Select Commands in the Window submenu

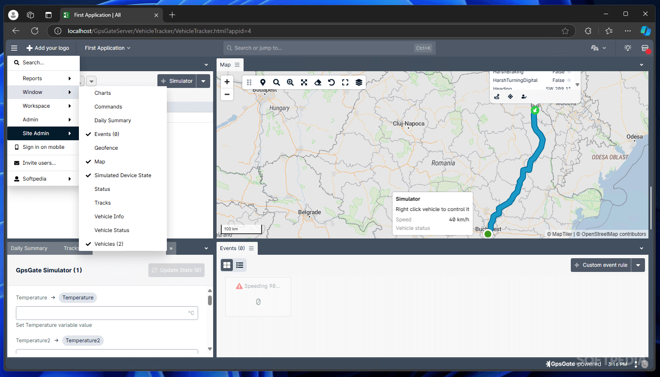click(123, 107)
